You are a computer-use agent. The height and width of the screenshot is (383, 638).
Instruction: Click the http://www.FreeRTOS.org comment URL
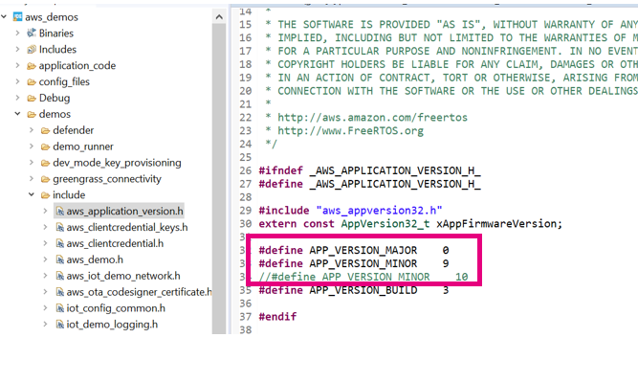[350, 131]
